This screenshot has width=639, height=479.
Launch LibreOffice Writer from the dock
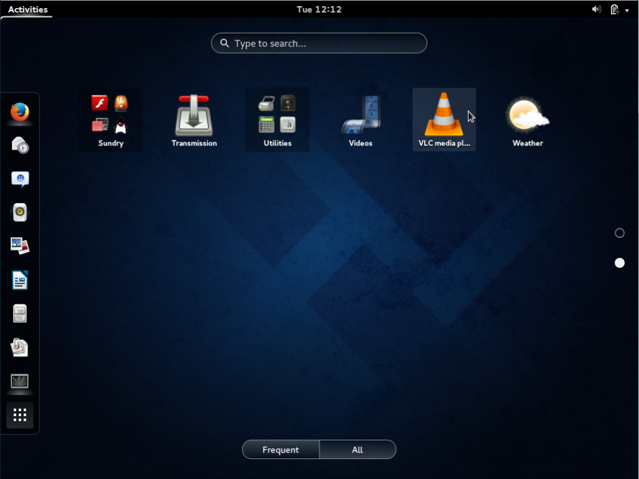point(20,280)
